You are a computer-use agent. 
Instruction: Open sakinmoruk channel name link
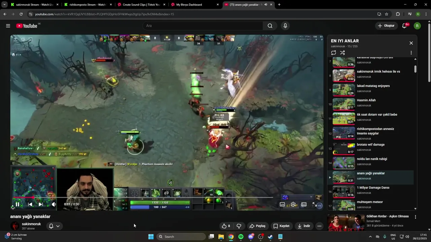[31, 224]
